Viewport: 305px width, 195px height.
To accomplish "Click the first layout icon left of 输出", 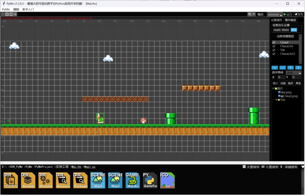I will 250,14.
